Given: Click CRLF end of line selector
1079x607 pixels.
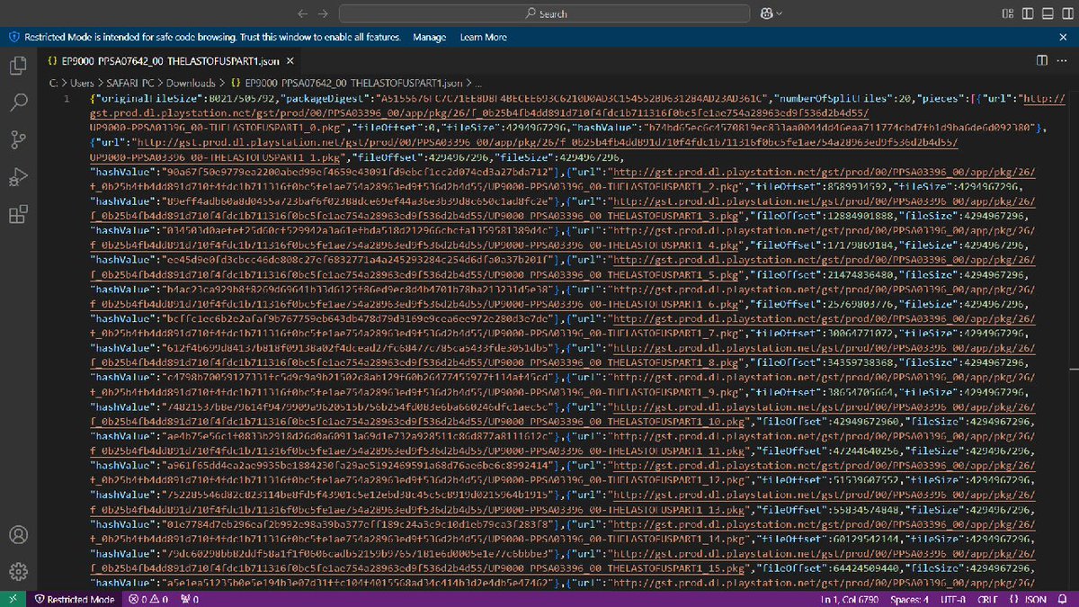Looking at the screenshot, I should pyautogui.click(x=987, y=599).
